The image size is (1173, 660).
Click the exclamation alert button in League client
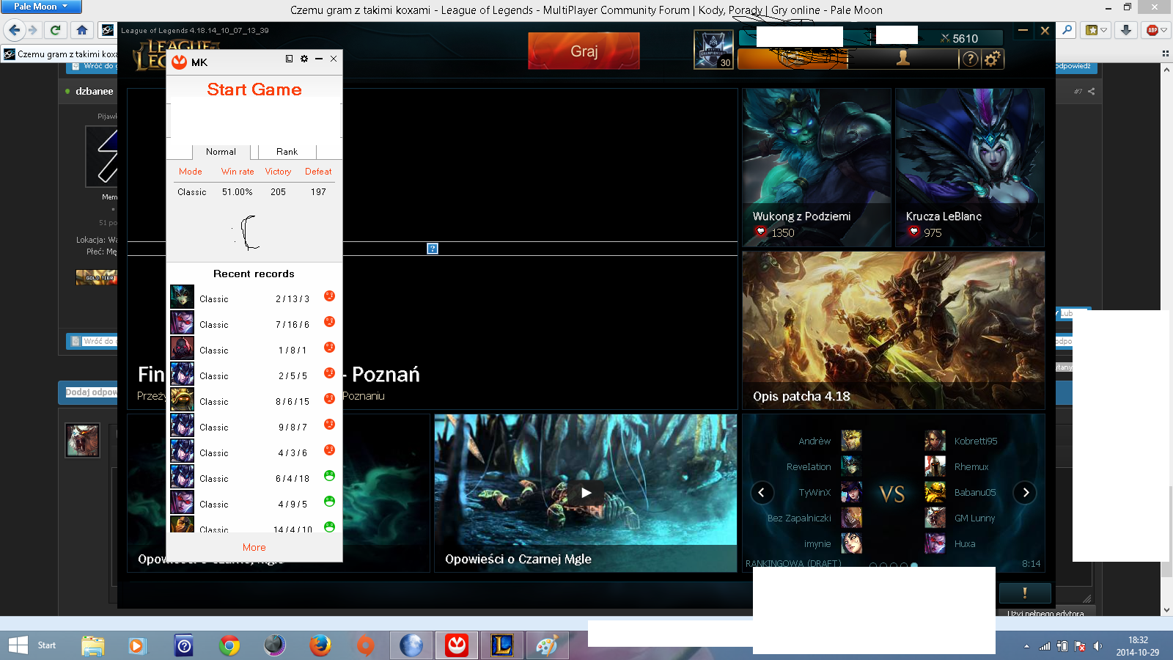1025,593
